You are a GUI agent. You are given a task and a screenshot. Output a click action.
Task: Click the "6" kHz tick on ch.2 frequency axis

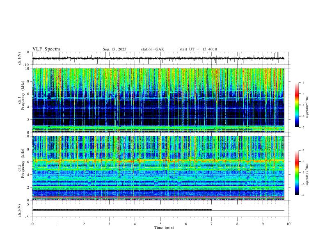tap(29, 162)
